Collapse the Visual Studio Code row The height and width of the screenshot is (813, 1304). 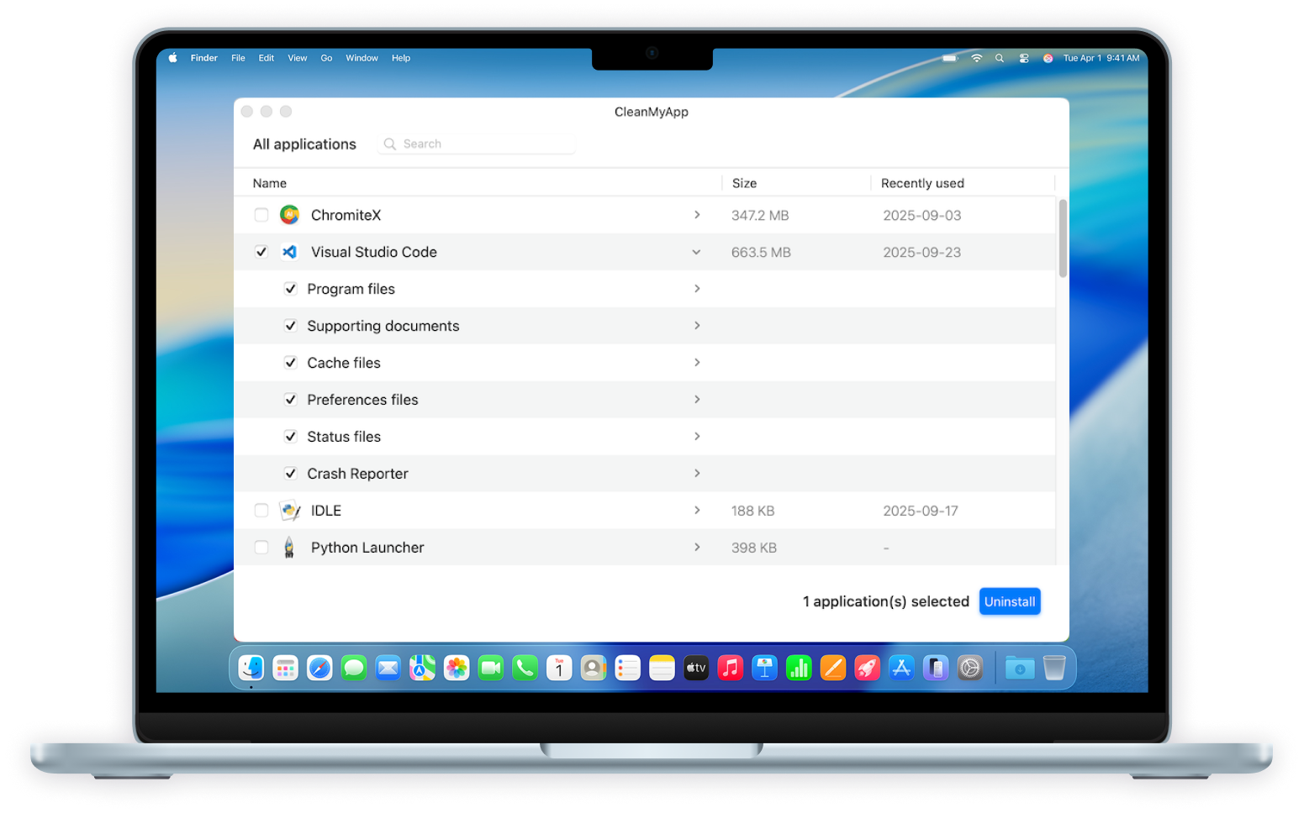click(696, 252)
